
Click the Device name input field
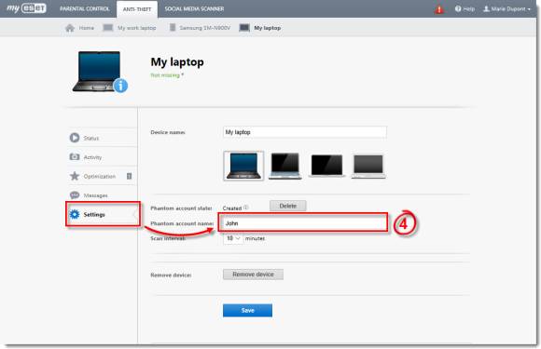click(305, 132)
